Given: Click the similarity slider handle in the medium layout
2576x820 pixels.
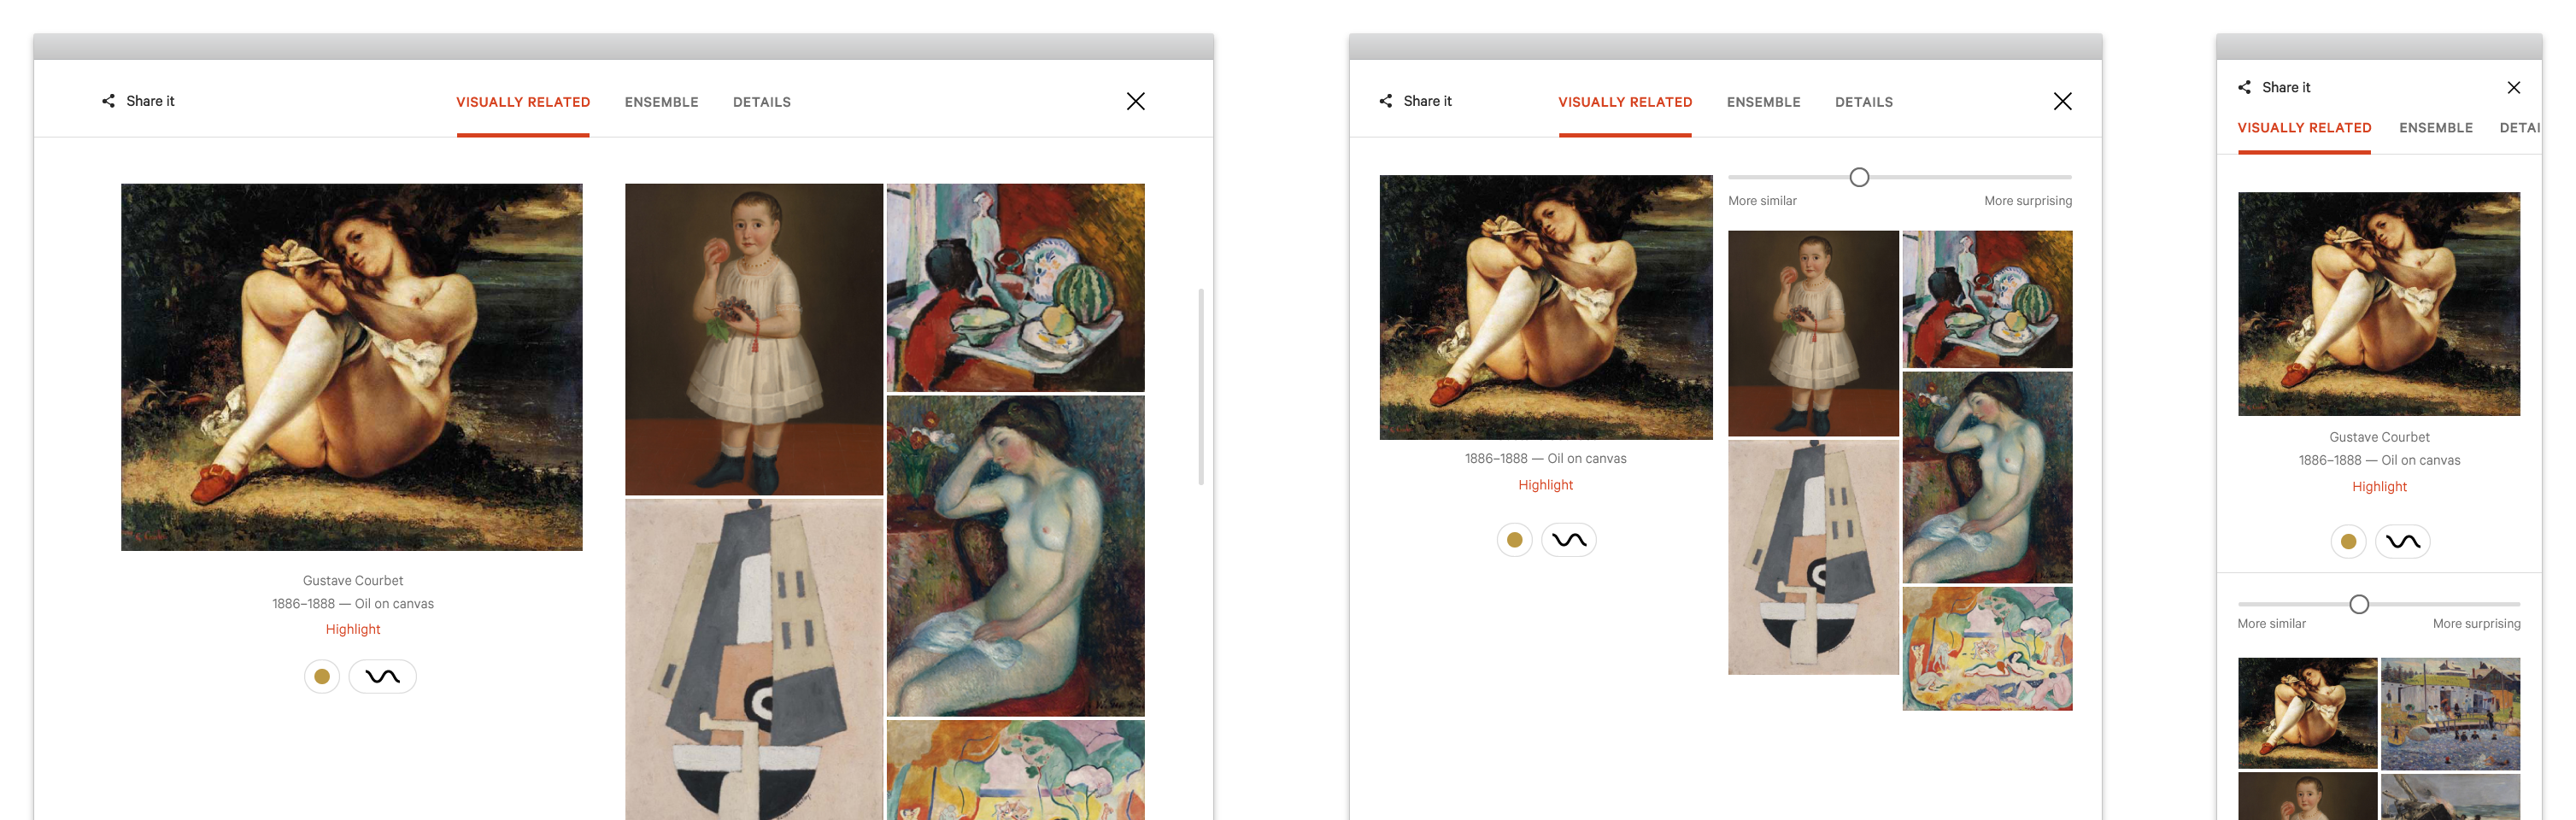Looking at the screenshot, I should coord(1859,177).
